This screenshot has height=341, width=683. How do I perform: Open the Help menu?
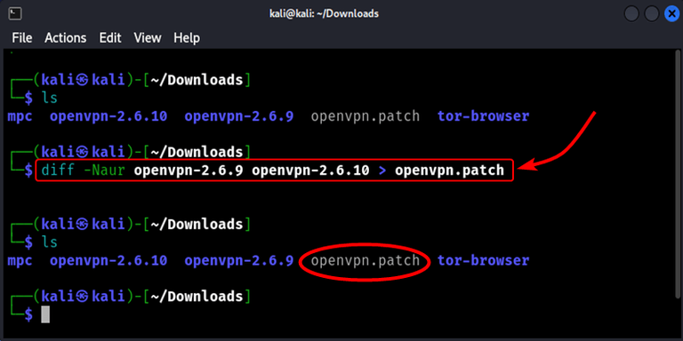pyautogui.click(x=187, y=38)
